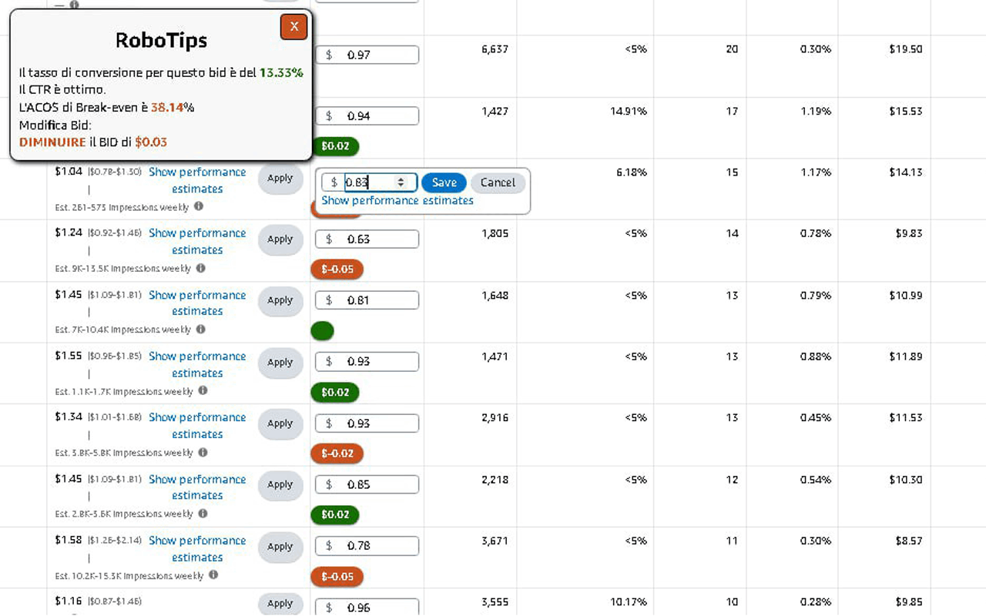The image size is (986, 616).
Task: Click info icon beside 'Est. 9K-13.5K impressions weekly'
Action: pyautogui.click(x=201, y=268)
